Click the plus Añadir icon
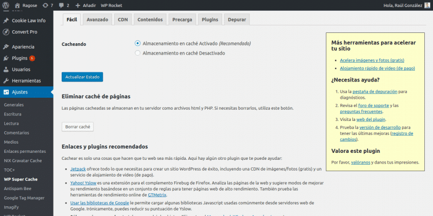Viewport: 433px width, 216px height. tap(77, 5)
